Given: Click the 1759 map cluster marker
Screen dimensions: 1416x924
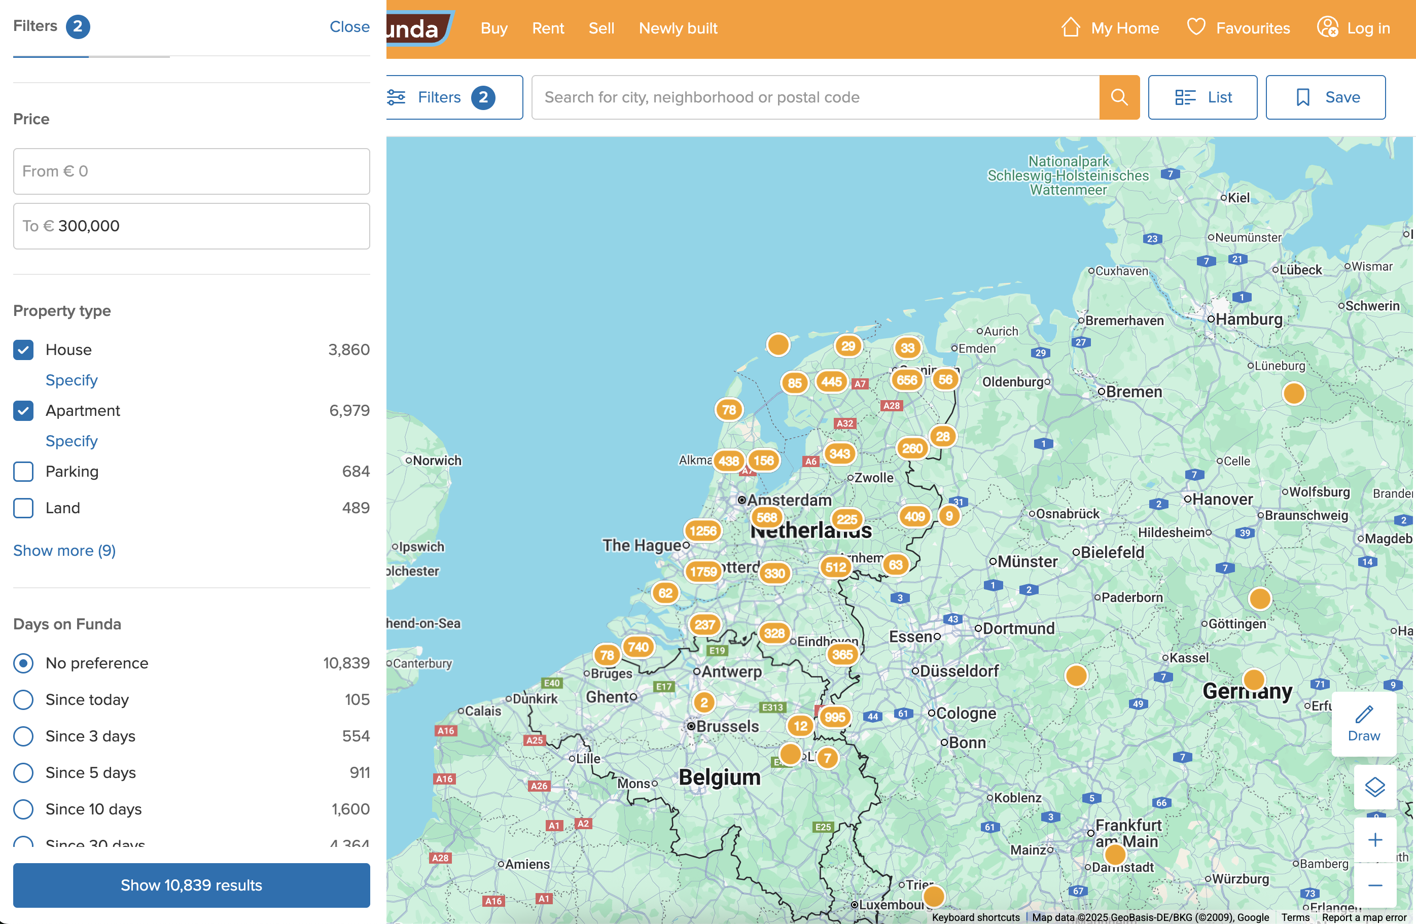Looking at the screenshot, I should point(702,572).
